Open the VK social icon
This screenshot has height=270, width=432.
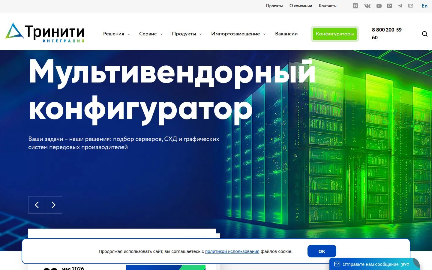(367, 6)
